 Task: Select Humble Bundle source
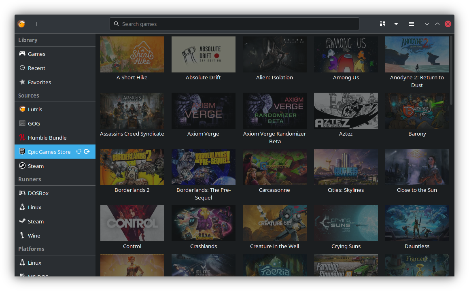coord(55,138)
